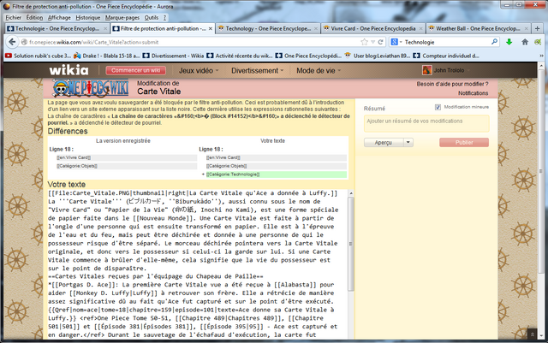The height and width of the screenshot is (343, 548).
Task: Open the Divertissement - Wikia bookmark
Action: coord(173,56)
